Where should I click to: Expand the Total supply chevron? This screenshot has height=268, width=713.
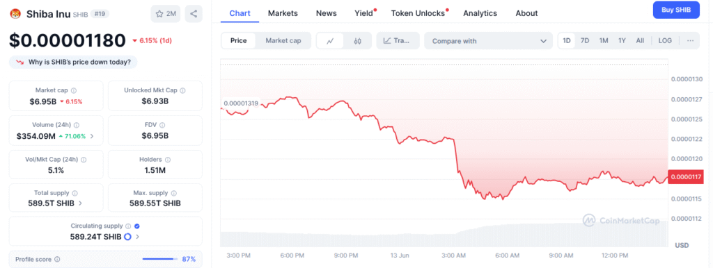click(81, 203)
